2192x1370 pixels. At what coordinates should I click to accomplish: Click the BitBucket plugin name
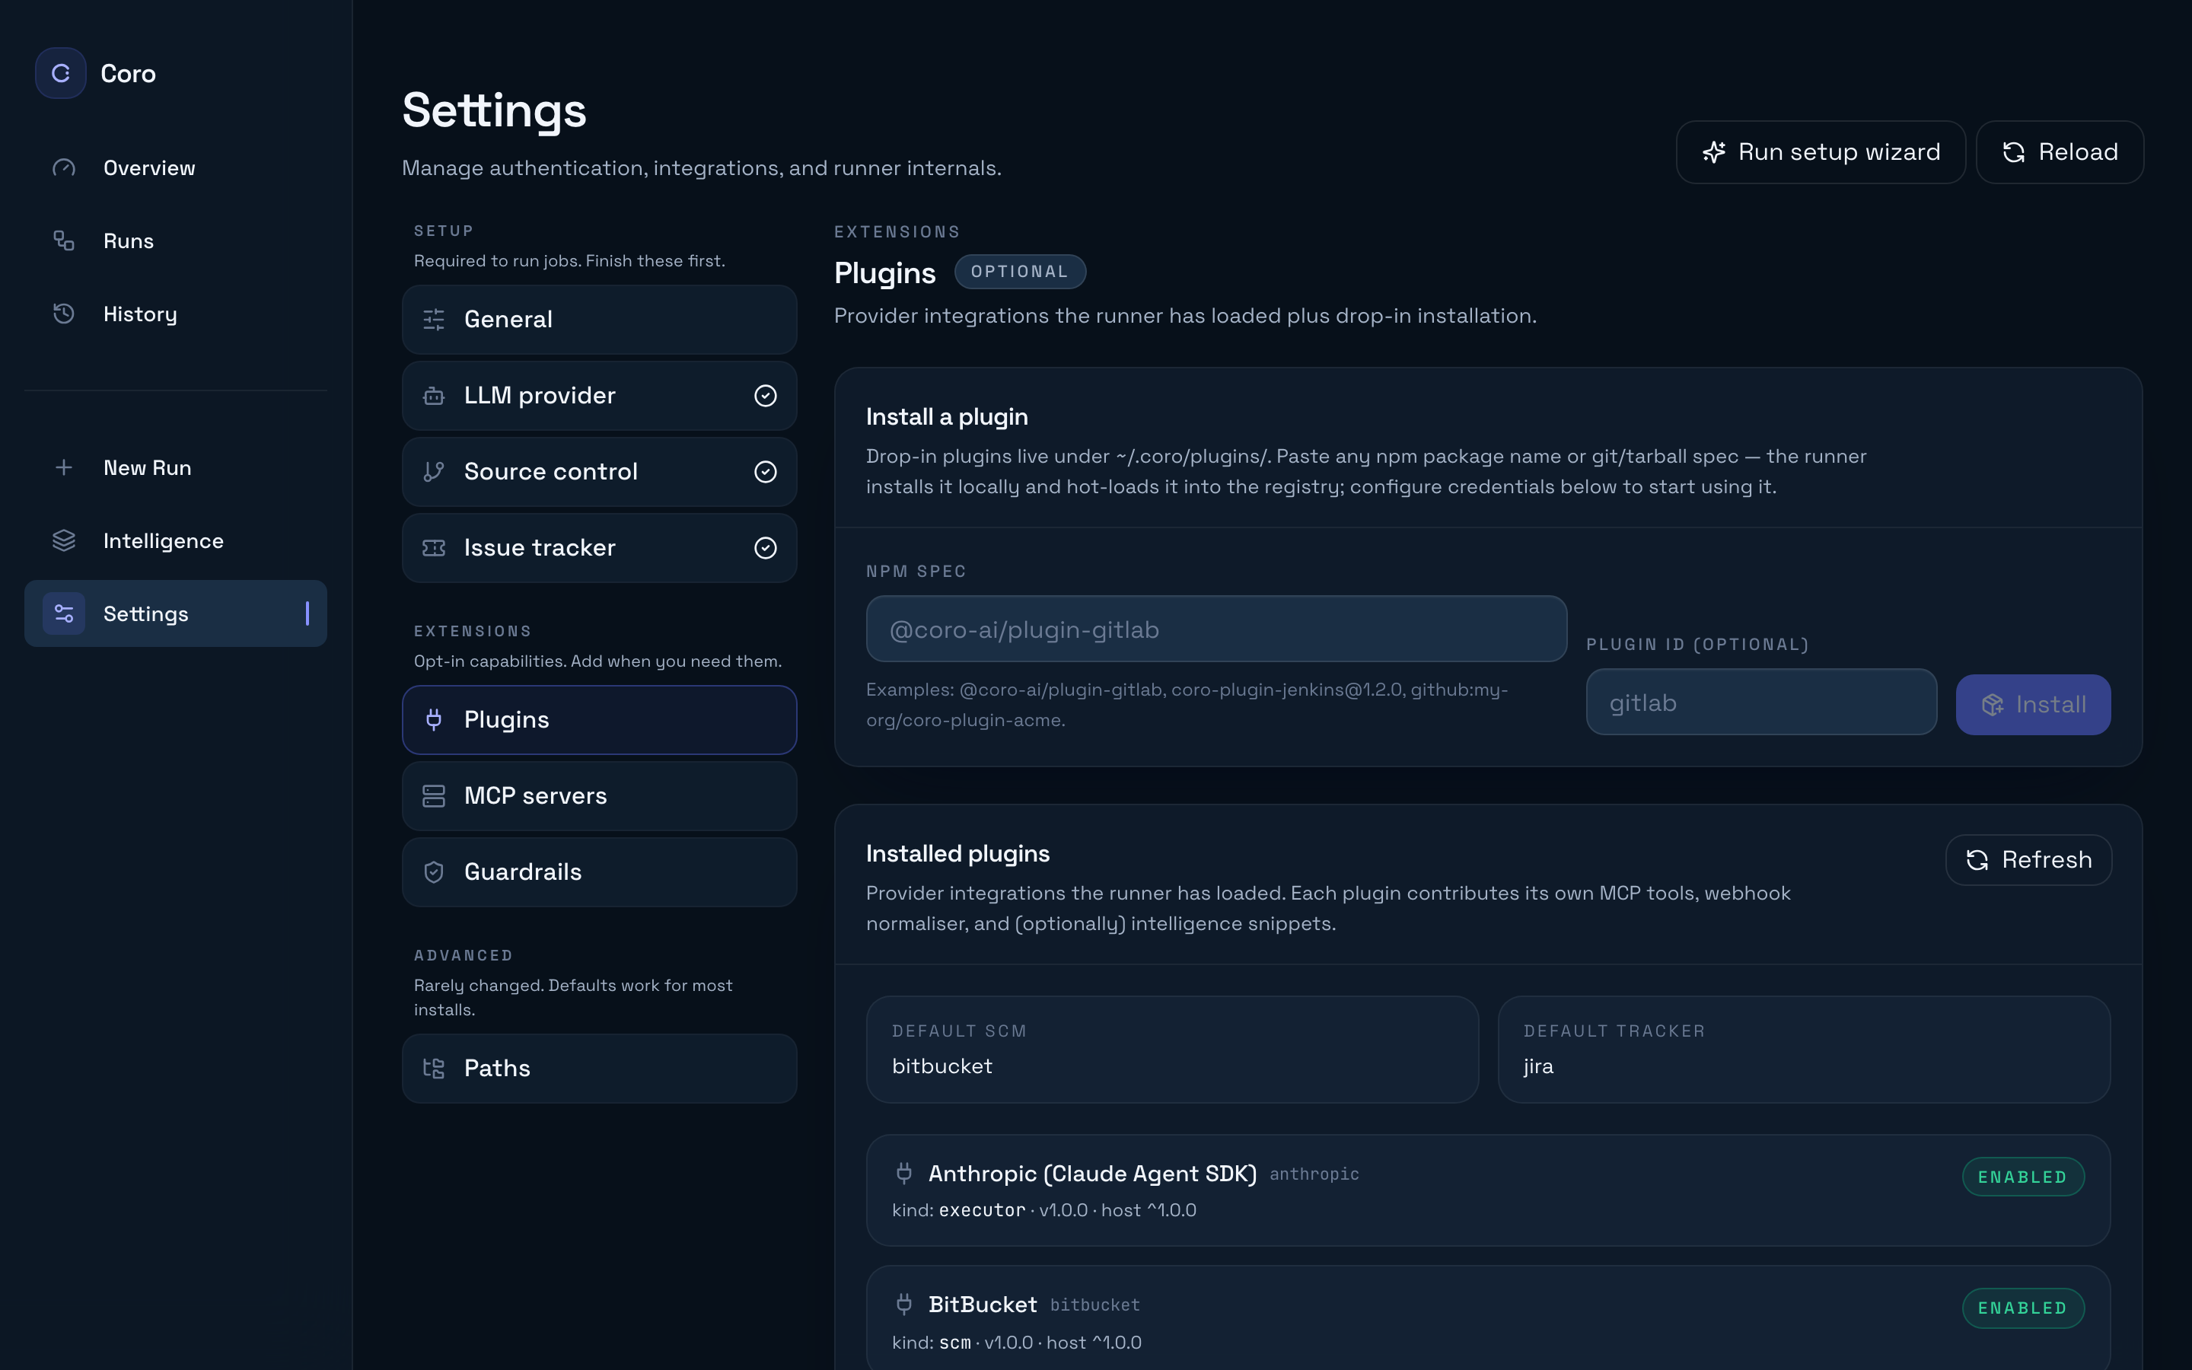[983, 1304]
